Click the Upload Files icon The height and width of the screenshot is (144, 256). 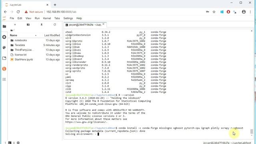tap(42, 25)
